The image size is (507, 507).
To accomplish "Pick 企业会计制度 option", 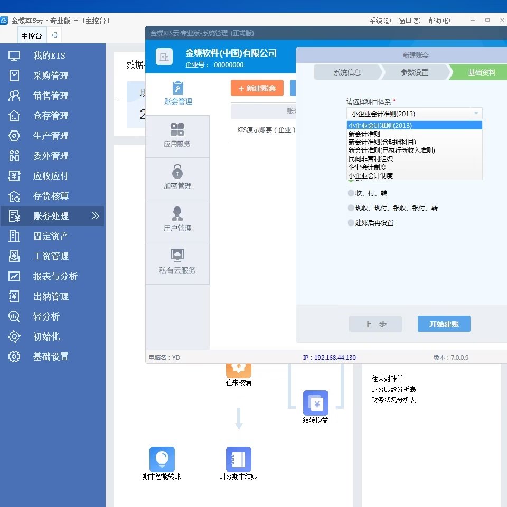I will click(x=414, y=167).
